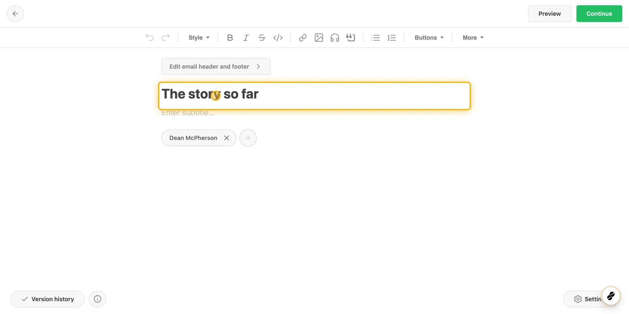The height and width of the screenshot is (314, 629).
Task: Go back using the arrow button
Action: click(x=15, y=14)
